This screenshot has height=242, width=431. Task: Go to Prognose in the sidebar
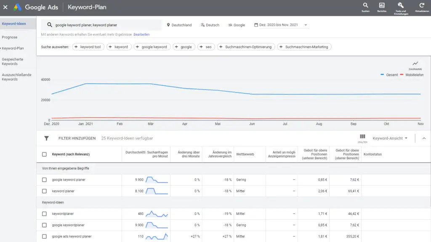(x=10, y=37)
